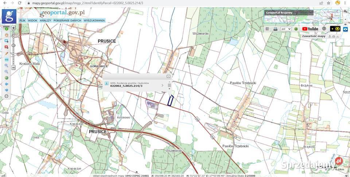The image size is (350, 177).
Task: Show full extent with globe icon
Action: click(x=7, y=78)
